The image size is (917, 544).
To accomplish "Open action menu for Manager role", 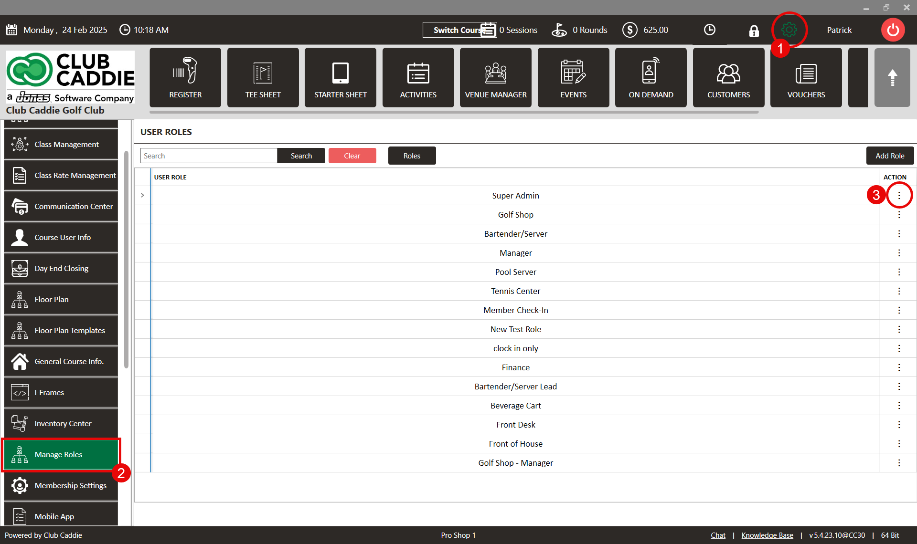I will [899, 253].
